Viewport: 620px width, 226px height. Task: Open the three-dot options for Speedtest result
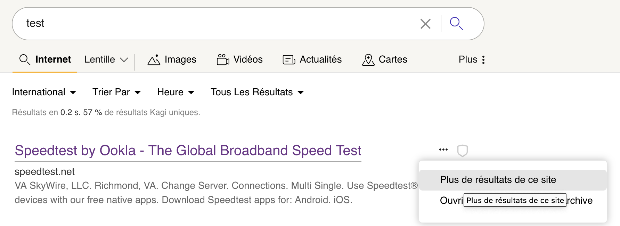pos(443,150)
